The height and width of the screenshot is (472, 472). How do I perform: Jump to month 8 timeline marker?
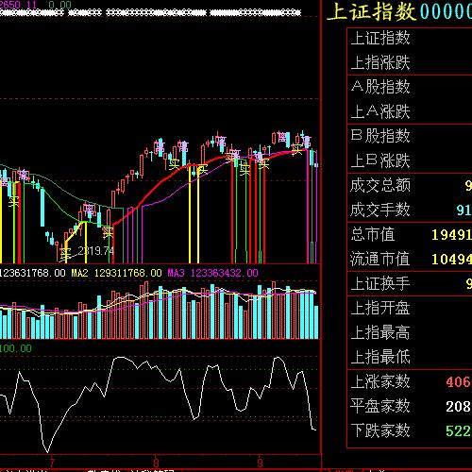[x=156, y=463]
